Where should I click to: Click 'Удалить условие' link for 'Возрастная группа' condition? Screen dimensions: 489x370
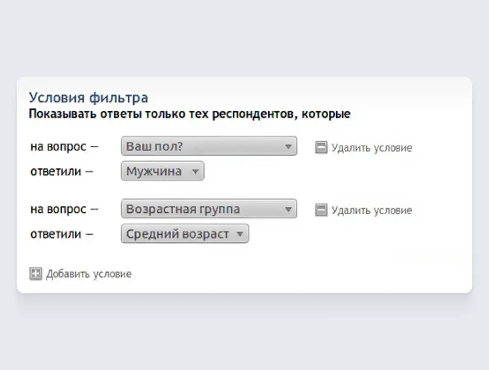point(372,210)
